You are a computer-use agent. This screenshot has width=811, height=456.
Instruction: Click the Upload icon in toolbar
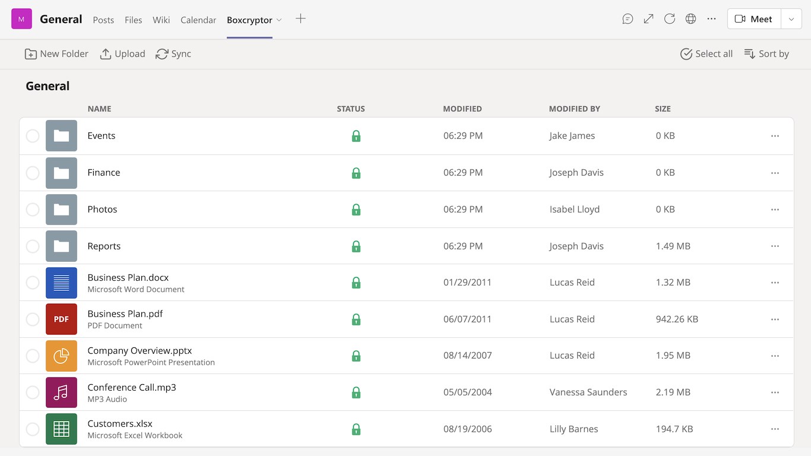point(106,54)
